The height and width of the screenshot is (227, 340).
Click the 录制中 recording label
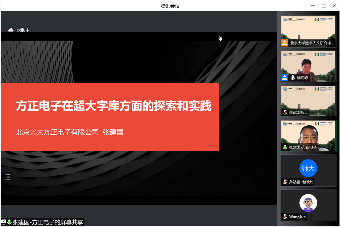(23, 30)
